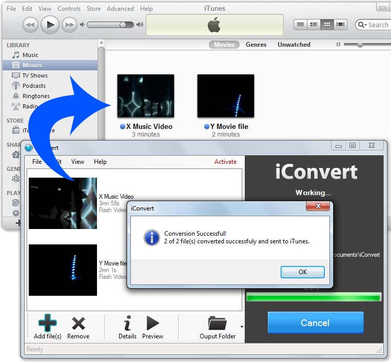The width and height of the screenshot is (391, 362).
Task: Click the X Music Video title in iTunes
Action: [149, 126]
